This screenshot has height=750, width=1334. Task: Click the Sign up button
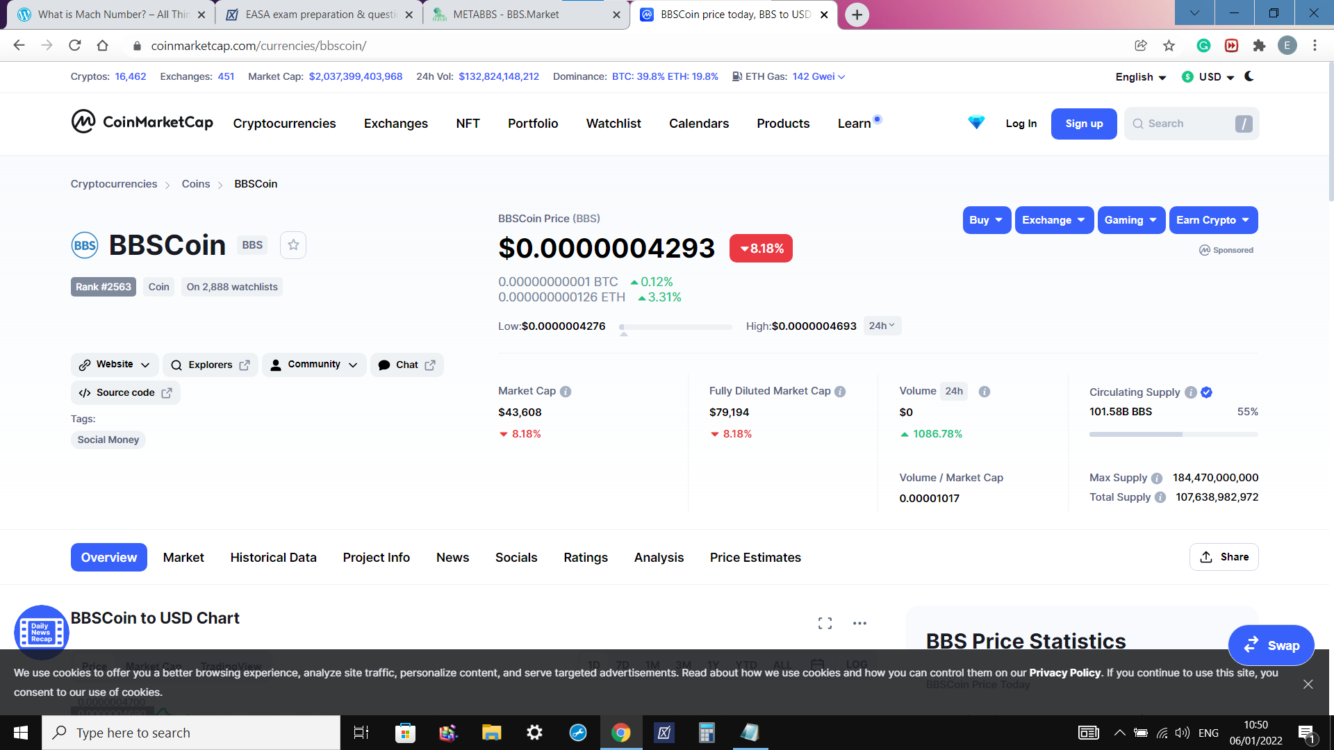(x=1084, y=124)
